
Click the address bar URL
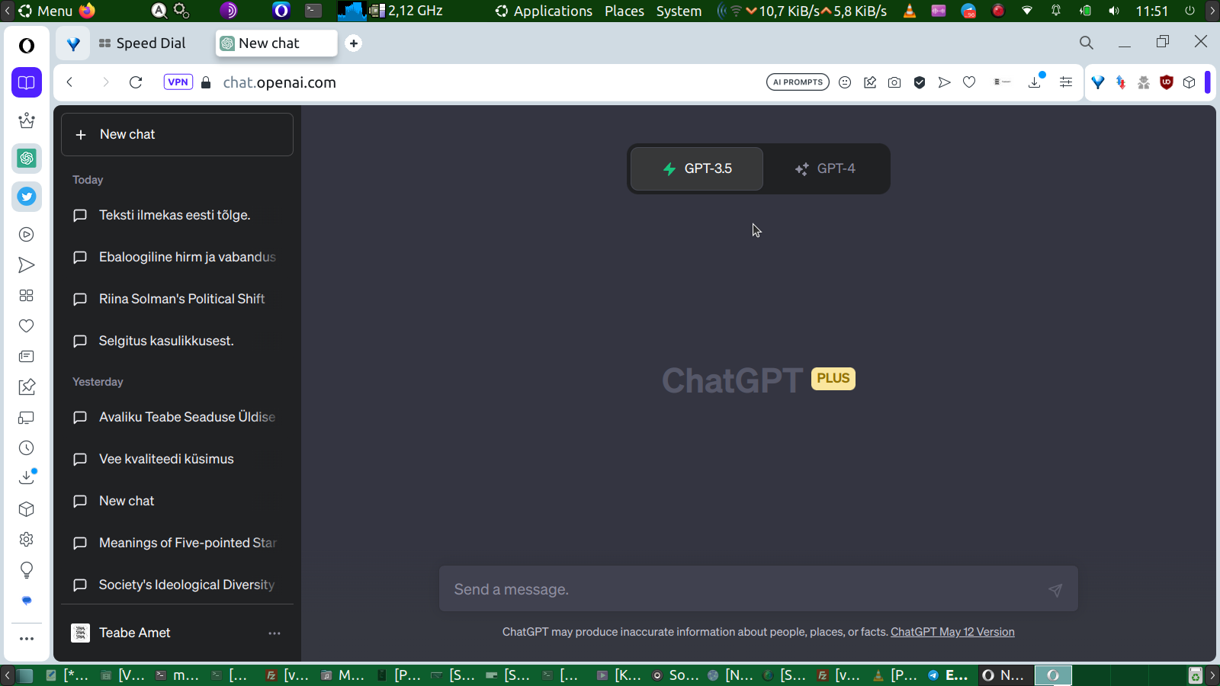point(279,82)
